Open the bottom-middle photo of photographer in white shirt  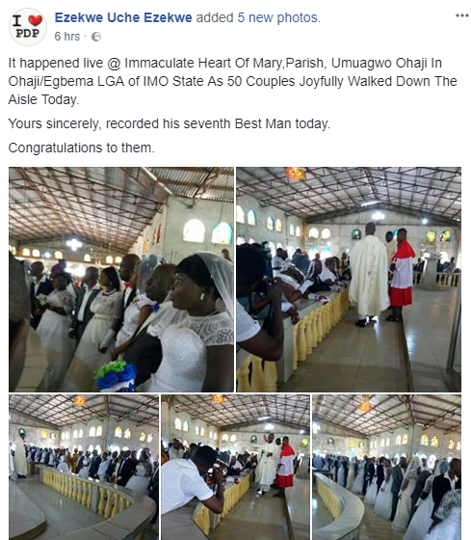[x=236, y=467]
